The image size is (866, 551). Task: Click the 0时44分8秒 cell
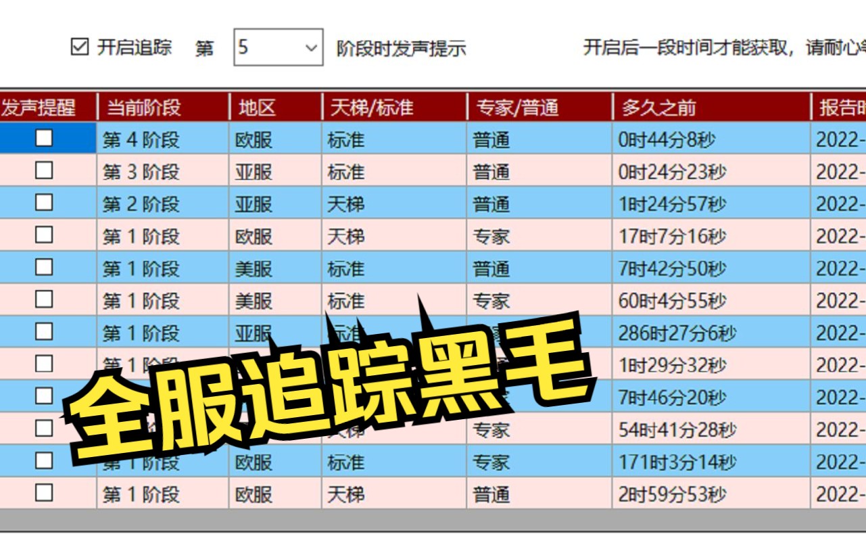(711, 139)
